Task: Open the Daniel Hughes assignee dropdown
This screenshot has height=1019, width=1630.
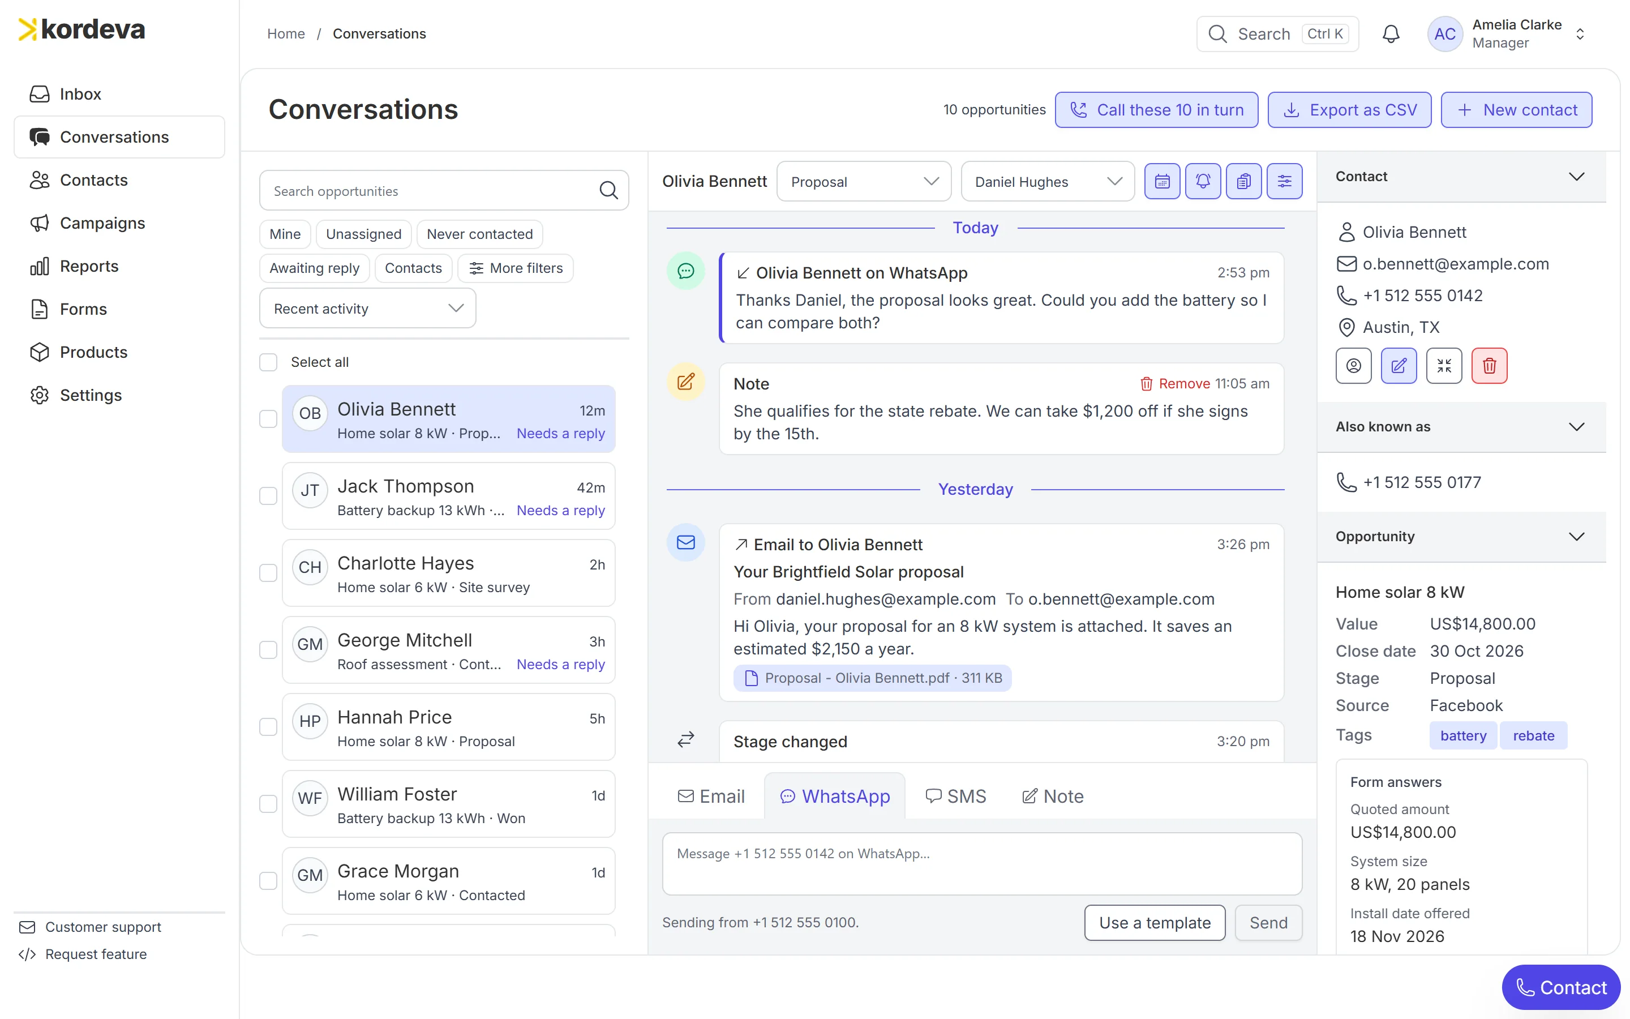Action: [1048, 181]
